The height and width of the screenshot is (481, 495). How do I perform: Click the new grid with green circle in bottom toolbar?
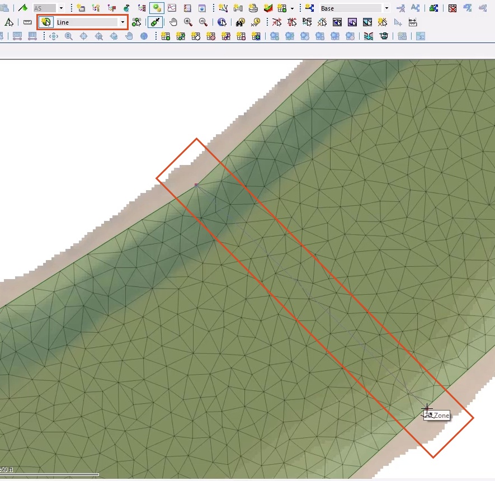click(166, 36)
